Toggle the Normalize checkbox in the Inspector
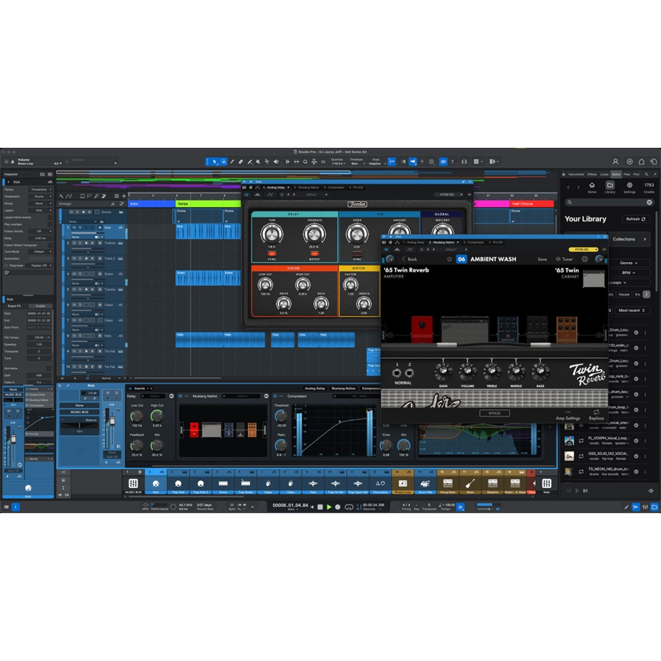The width and height of the screenshot is (661, 661). point(49,369)
